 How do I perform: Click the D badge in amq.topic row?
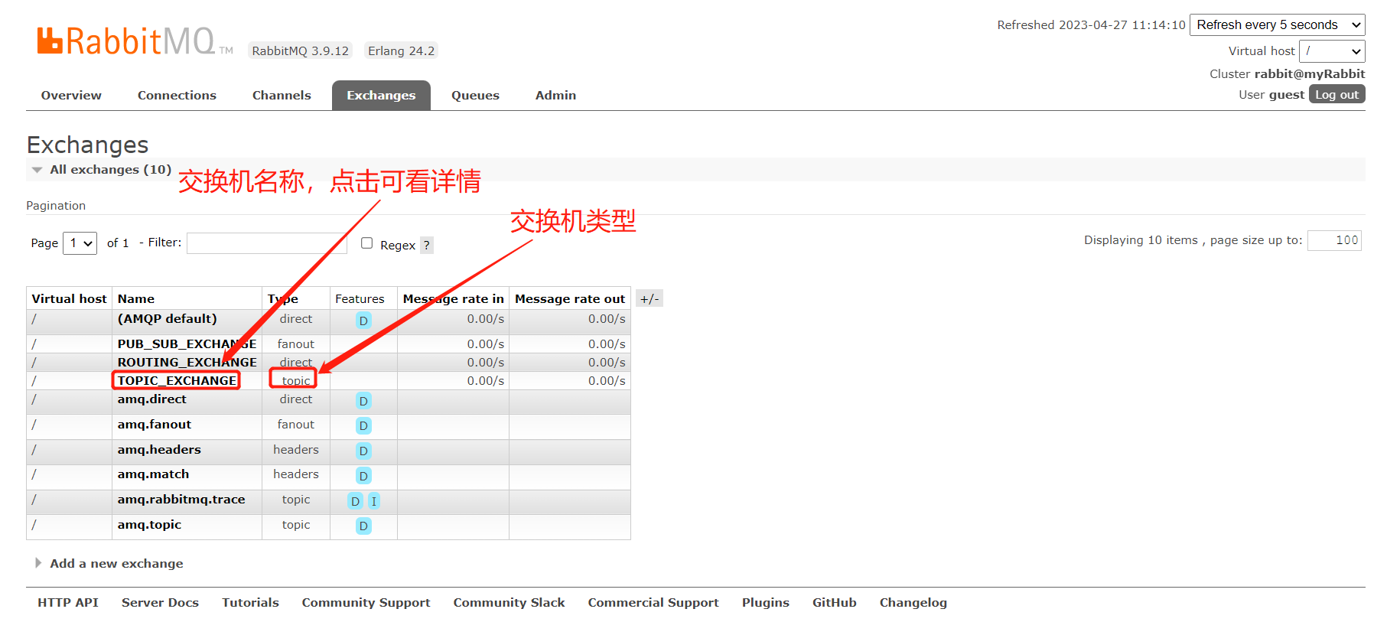(x=363, y=526)
